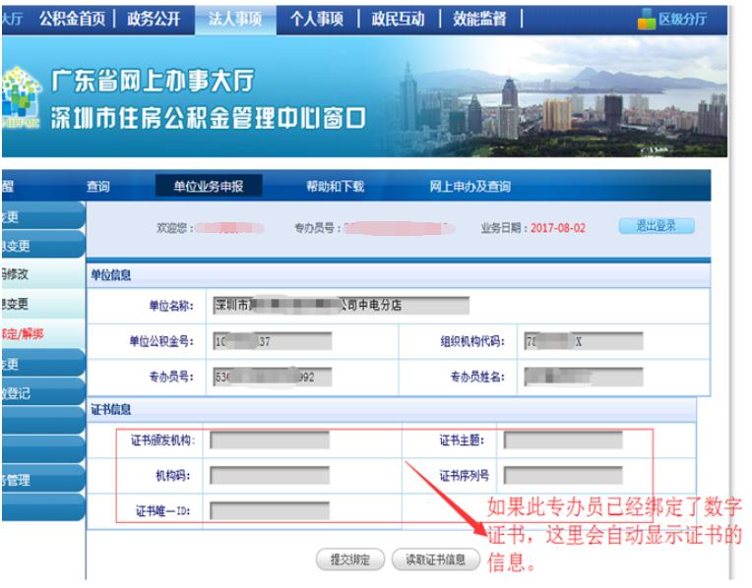Viewport: 752px width, 588px height.
Task: Click the 单位名称 text field
Action: pyautogui.click(x=341, y=306)
